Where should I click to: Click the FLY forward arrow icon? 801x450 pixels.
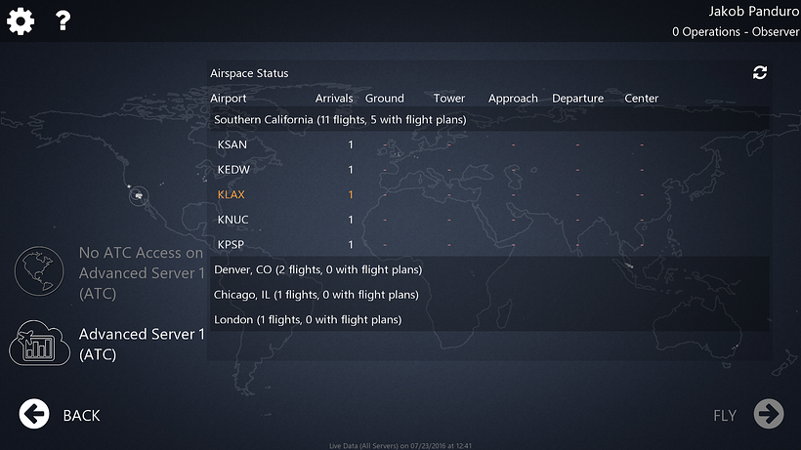pos(769,413)
